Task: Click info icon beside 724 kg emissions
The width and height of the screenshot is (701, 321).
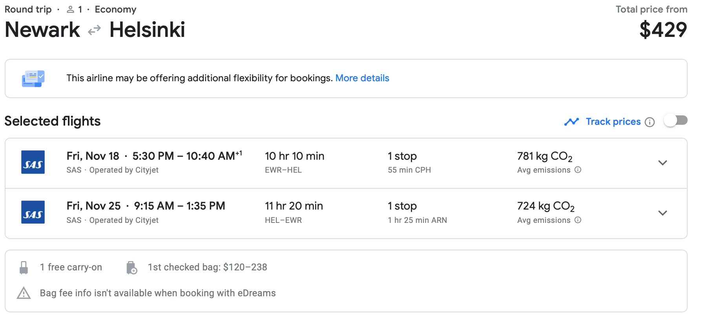Action: tap(578, 220)
